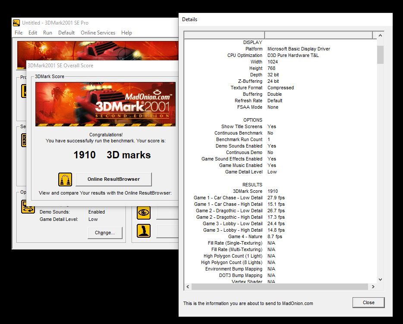403x324 pixels.
Task: Click the options monitor arrows icon
Action: pyautogui.click(x=28, y=207)
